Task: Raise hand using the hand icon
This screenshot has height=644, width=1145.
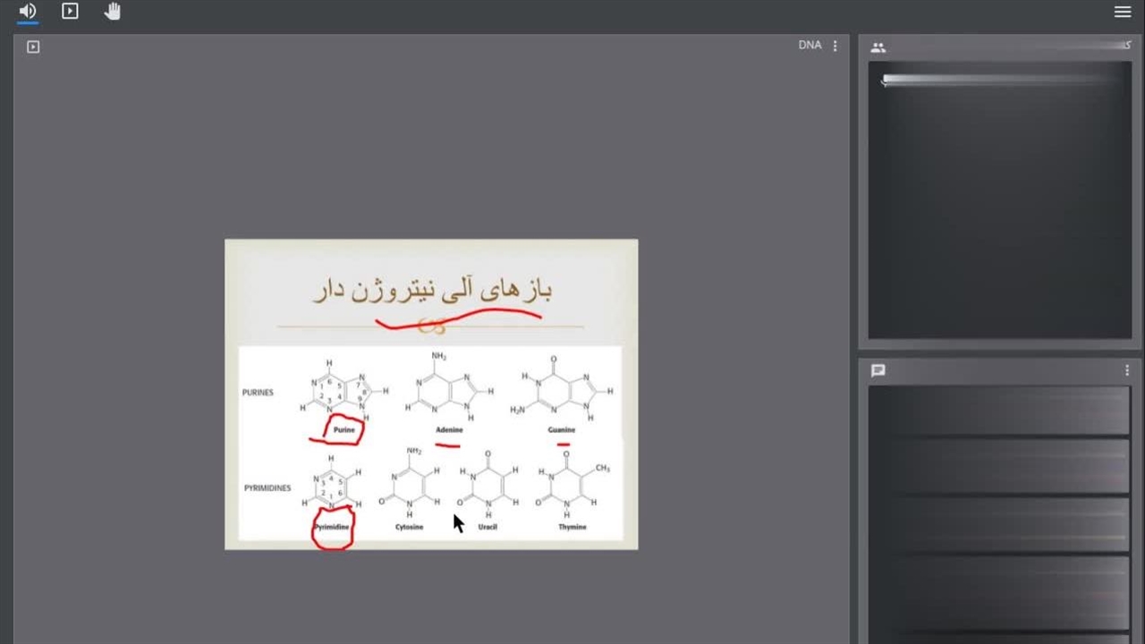Action: [x=113, y=12]
